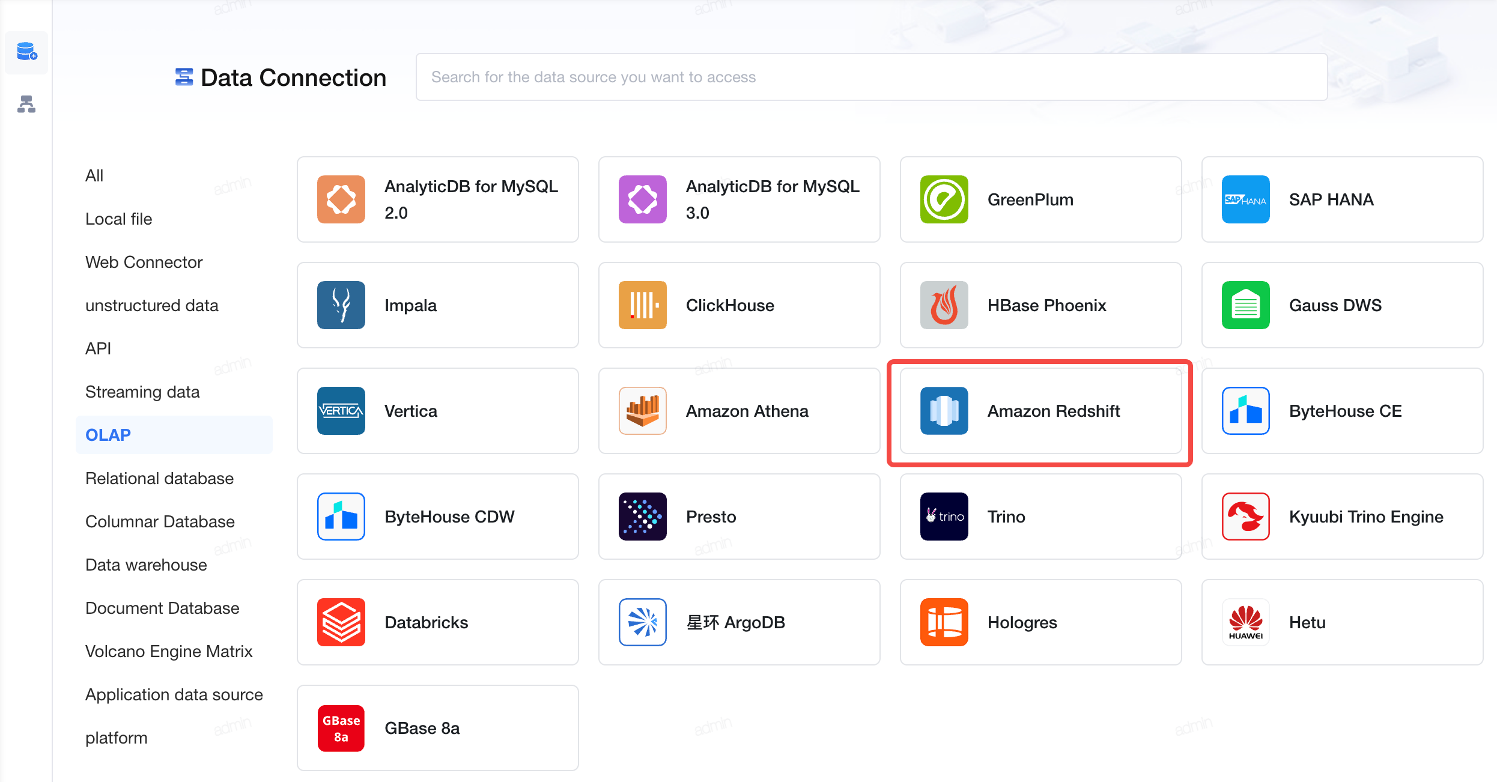Select the GreenPlum icon
The width and height of the screenshot is (1497, 782).
pos(944,199)
